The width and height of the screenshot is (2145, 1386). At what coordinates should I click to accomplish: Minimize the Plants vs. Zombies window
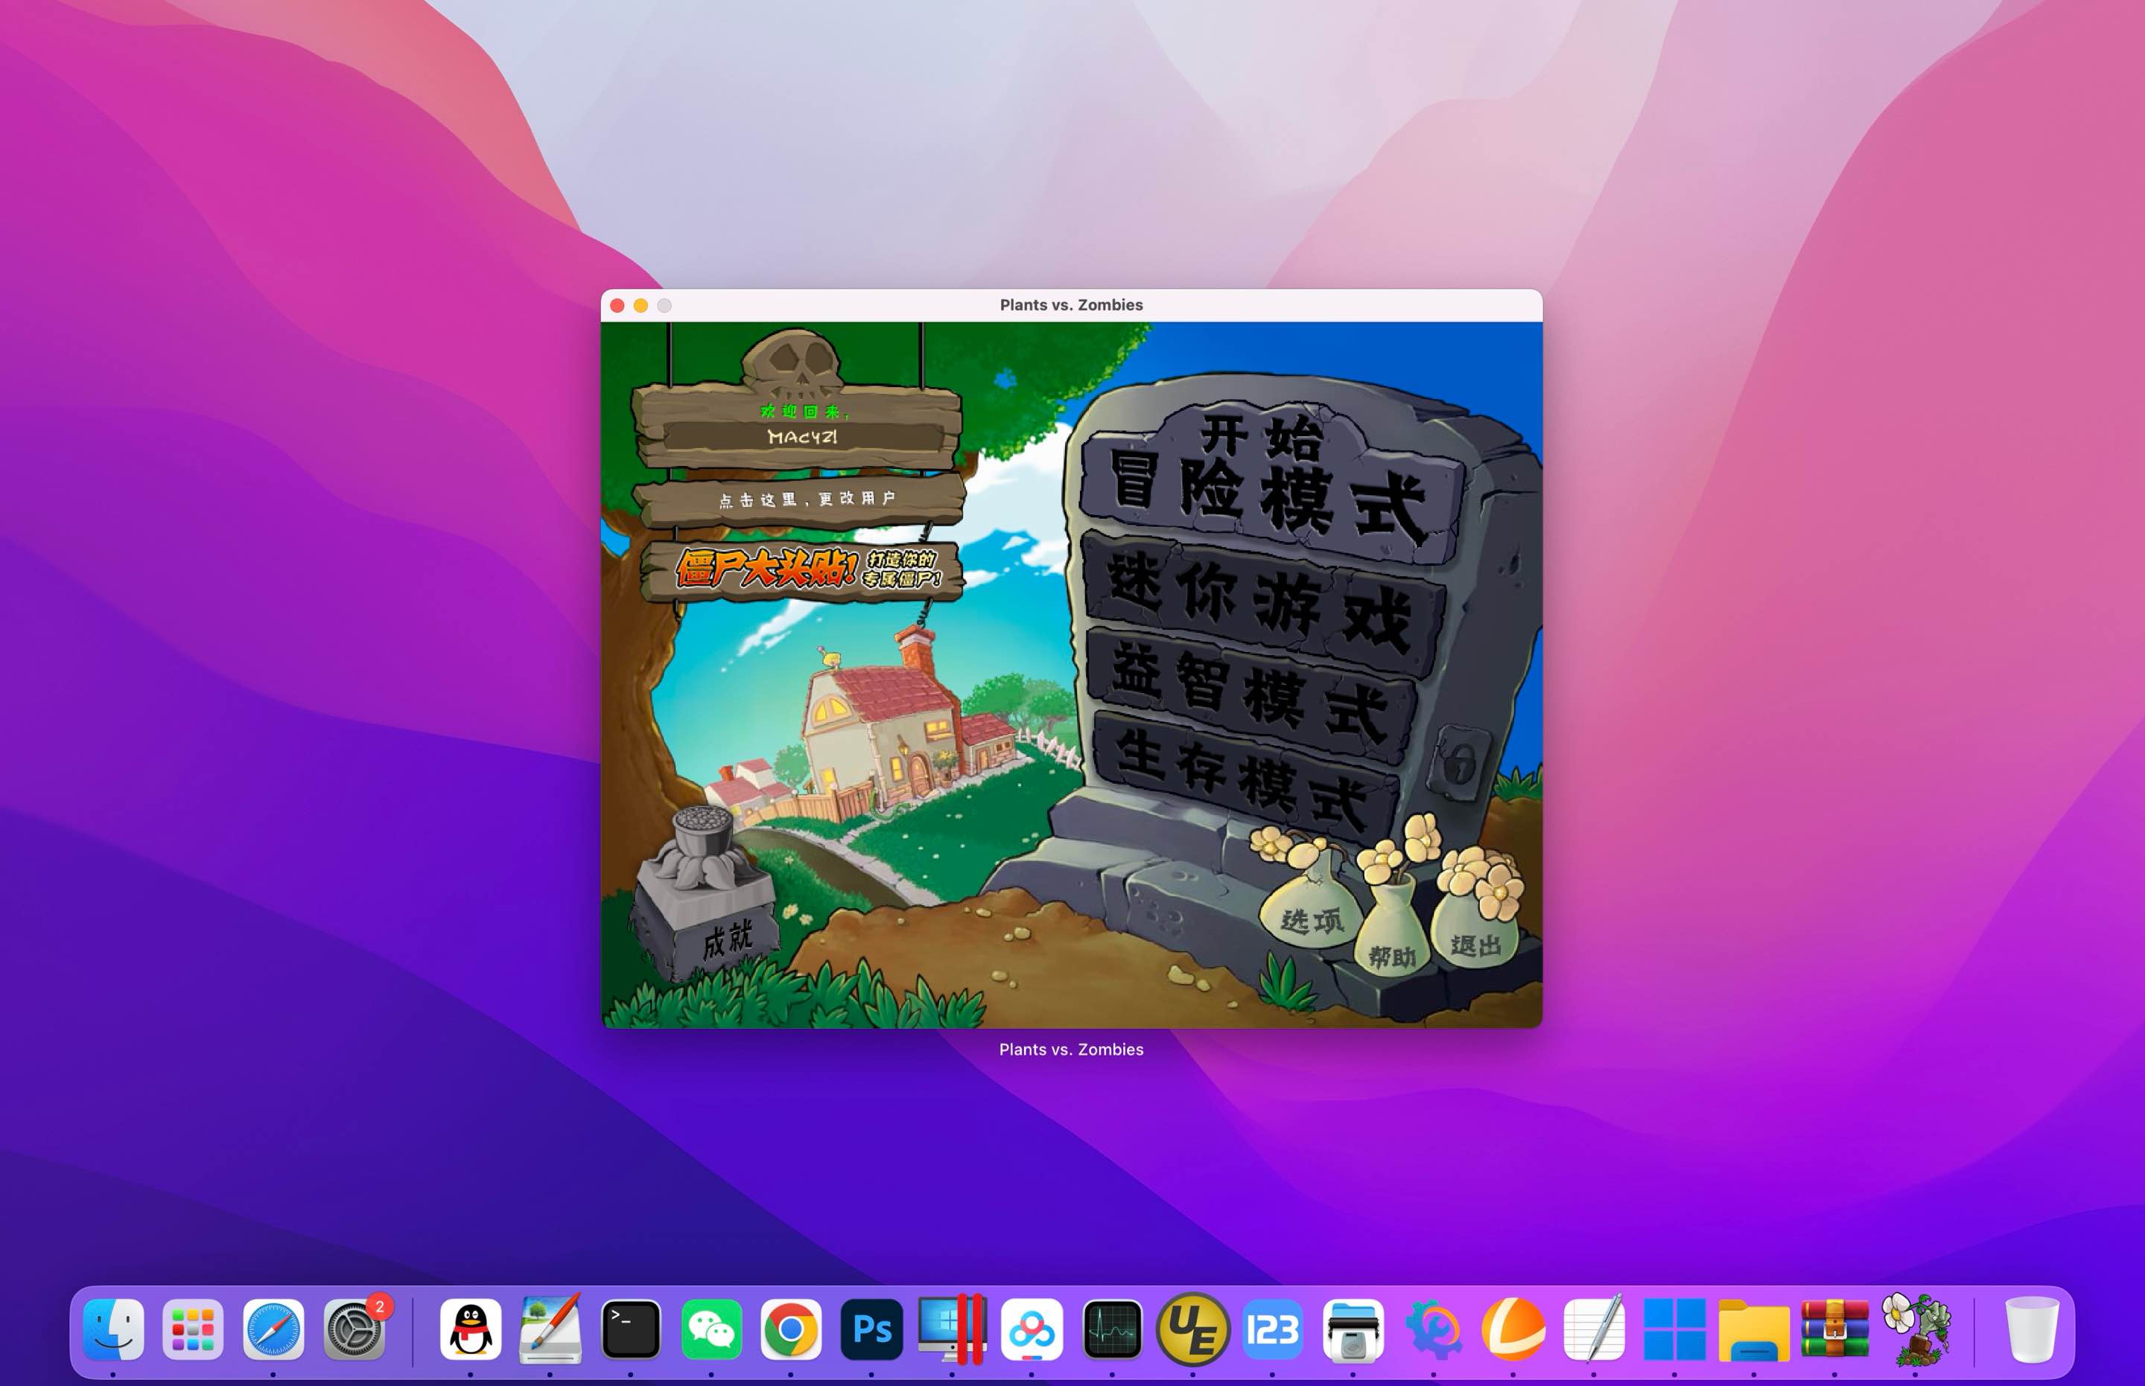641,306
